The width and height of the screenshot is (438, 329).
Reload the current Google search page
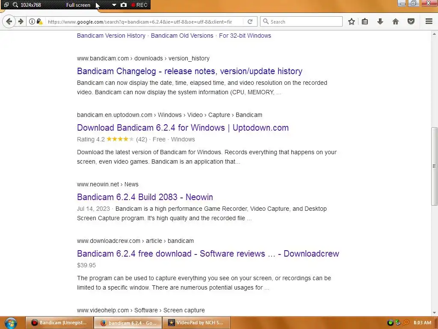[x=250, y=21]
